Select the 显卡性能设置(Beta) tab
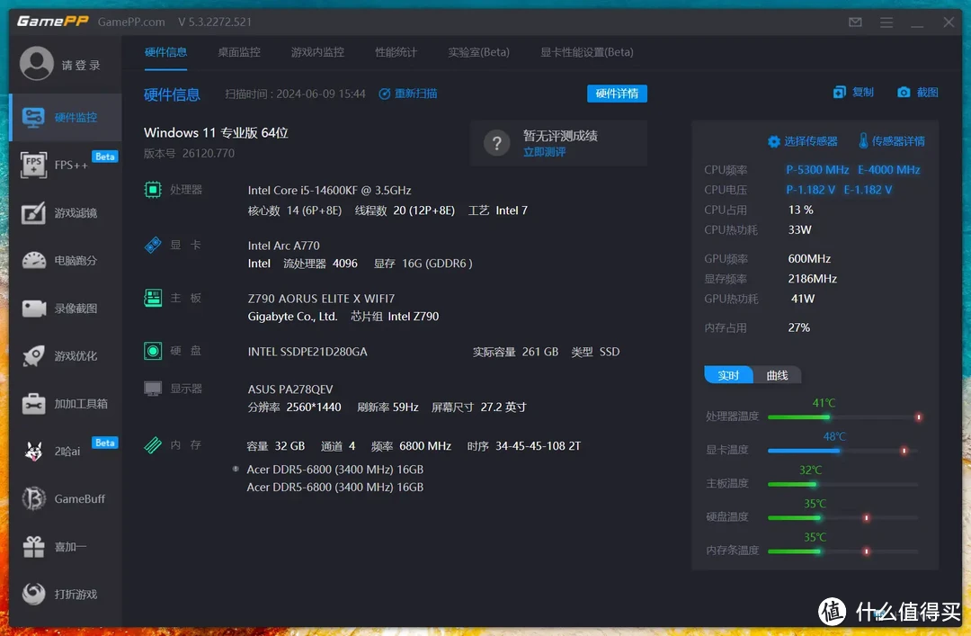Image resolution: width=971 pixels, height=636 pixels. 586,52
